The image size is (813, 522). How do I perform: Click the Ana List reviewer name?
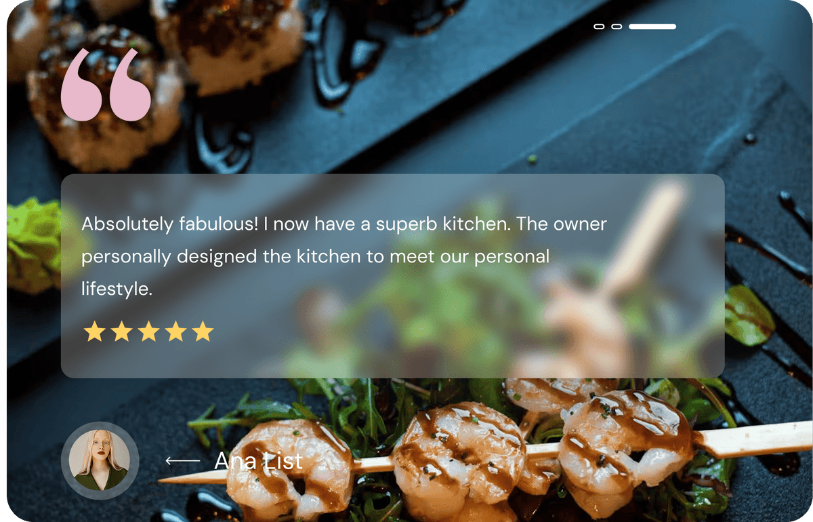pyautogui.click(x=258, y=461)
